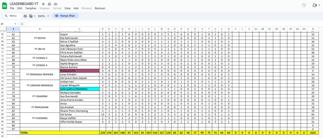The height and width of the screenshot is (138, 323).
Task: Open version history clock icon
Action: tap(304, 6)
